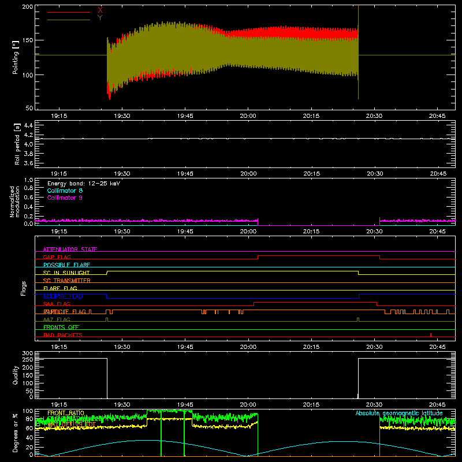Click the FRONTS_OFF flag label
Image resolution: width=462 pixels, height=462 pixels.
[61, 327]
